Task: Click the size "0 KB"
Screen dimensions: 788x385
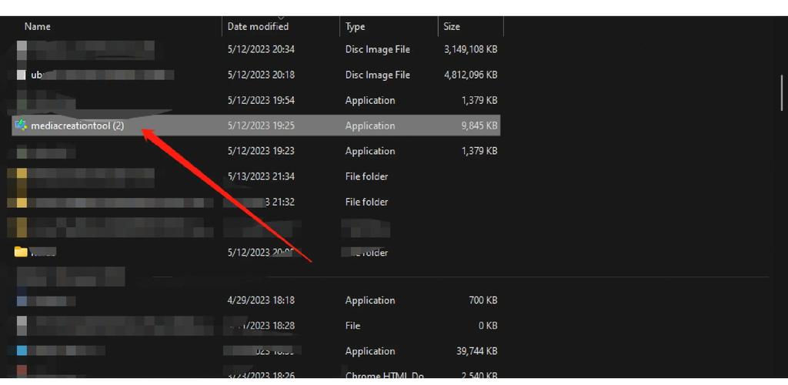Action: point(487,326)
